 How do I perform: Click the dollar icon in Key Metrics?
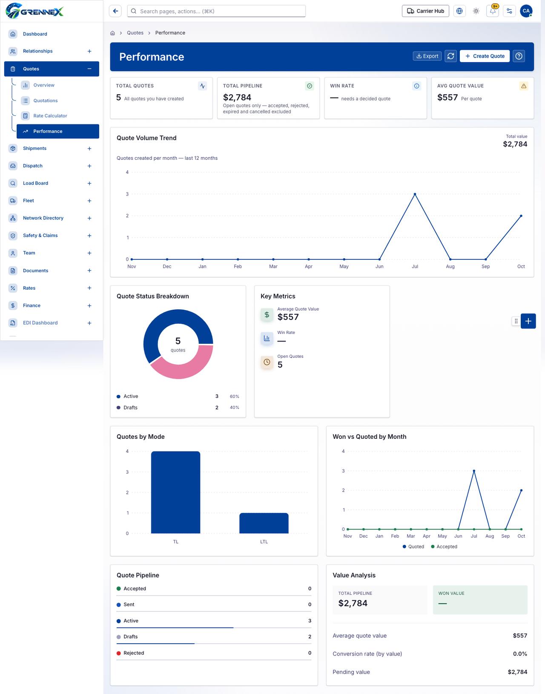267,315
